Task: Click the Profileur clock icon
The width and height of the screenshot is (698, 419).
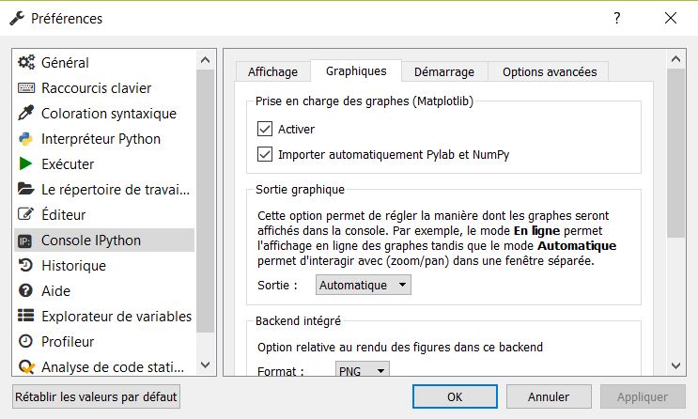Action: pos(25,342)
